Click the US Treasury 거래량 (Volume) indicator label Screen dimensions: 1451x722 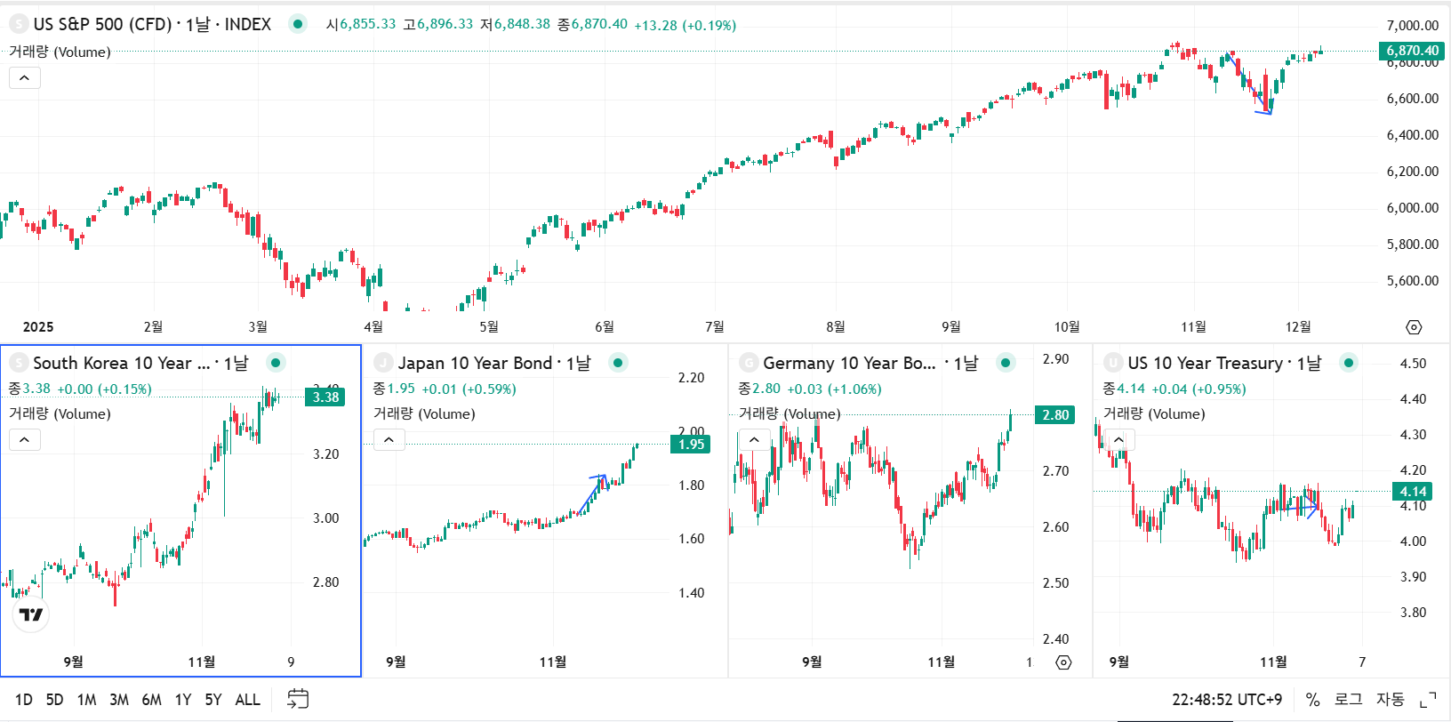point(1154,413)
